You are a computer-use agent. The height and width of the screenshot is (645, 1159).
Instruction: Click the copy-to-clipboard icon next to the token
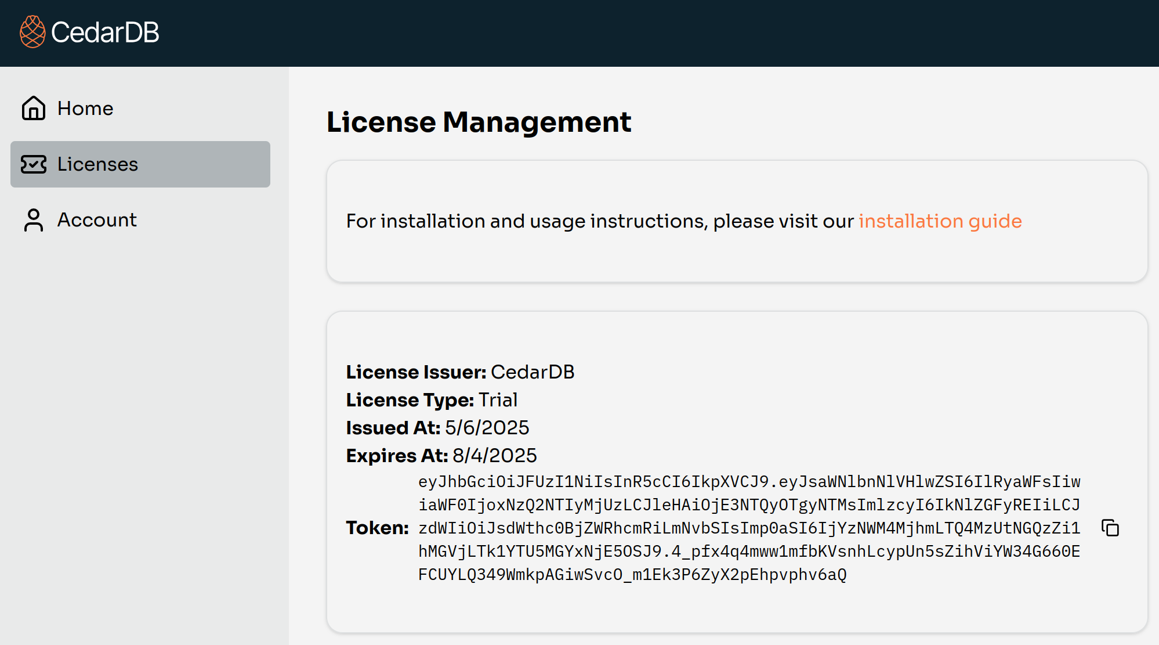tap(1111, 528)
